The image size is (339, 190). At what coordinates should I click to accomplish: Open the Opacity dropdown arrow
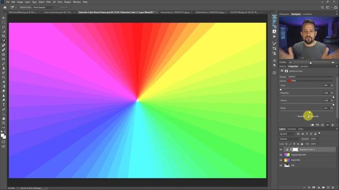[x=318, y=139]
